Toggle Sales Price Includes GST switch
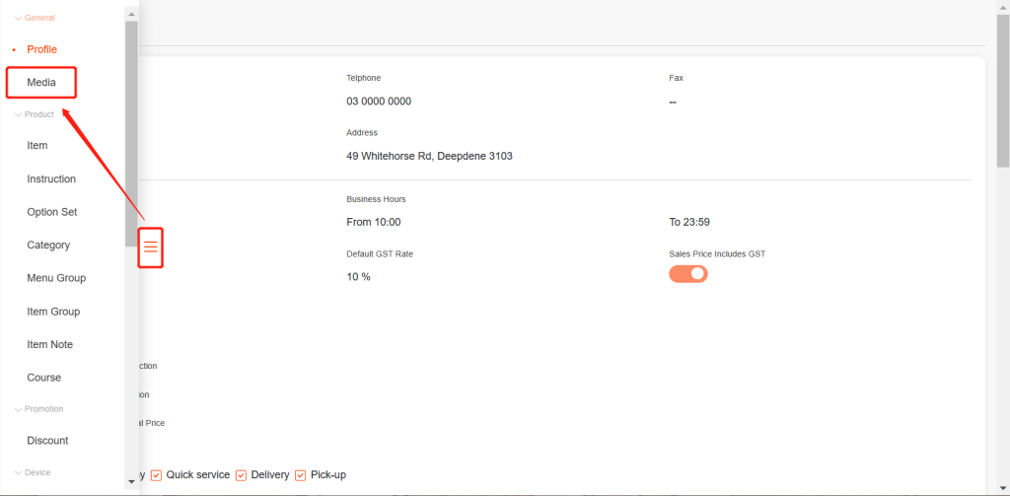The image size is (1010, 496). tap(688, 274)
